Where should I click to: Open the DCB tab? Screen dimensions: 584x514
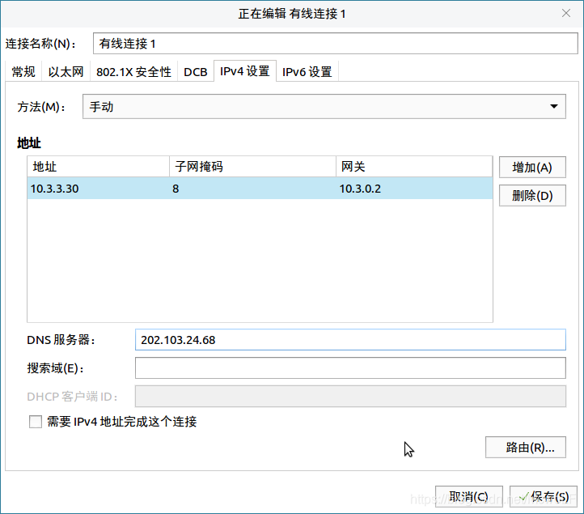pos(196,71)
